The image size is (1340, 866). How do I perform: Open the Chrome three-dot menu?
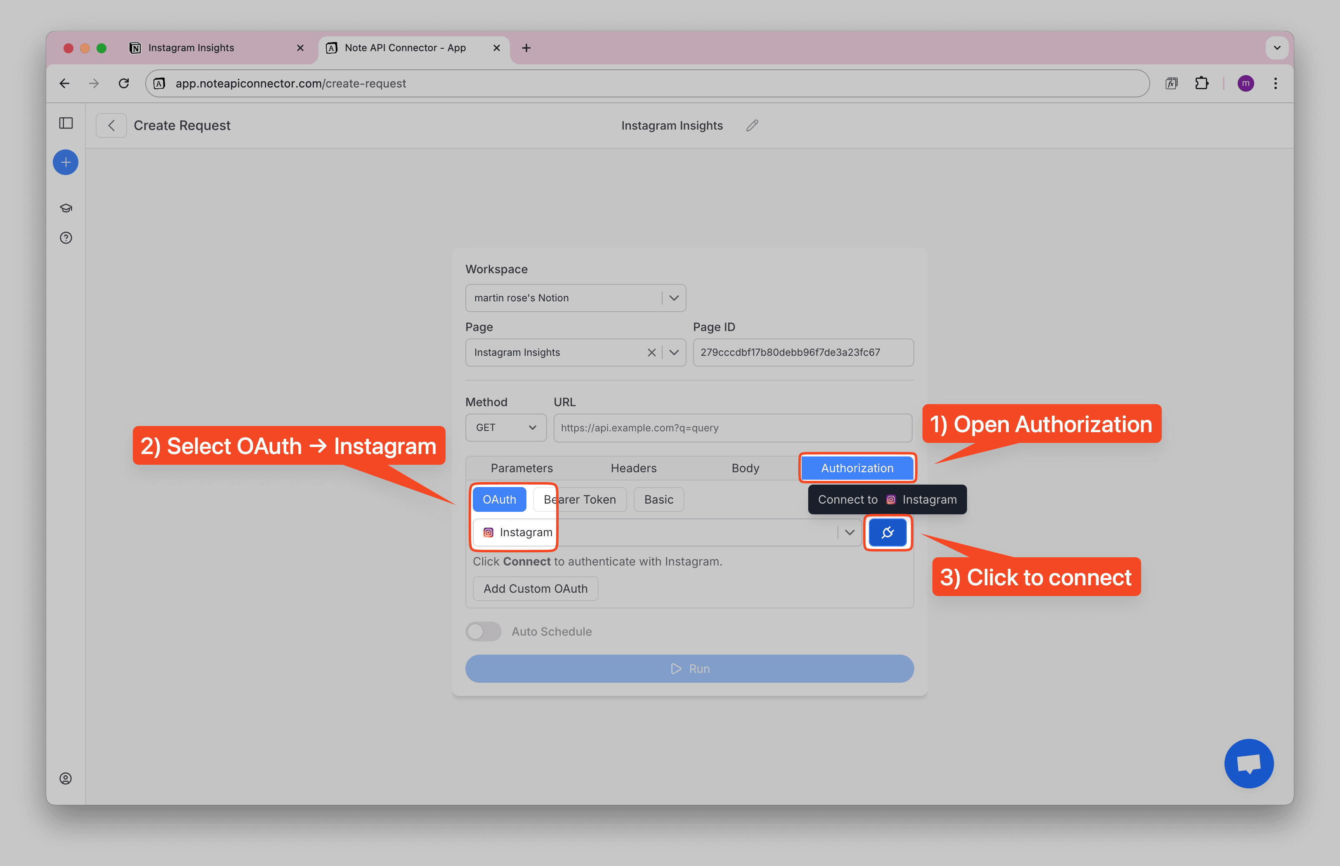1275,83
